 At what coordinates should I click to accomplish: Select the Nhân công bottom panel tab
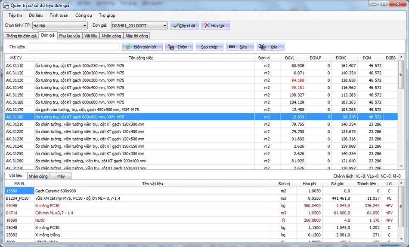pyautogui.click(x=38, y=176)
